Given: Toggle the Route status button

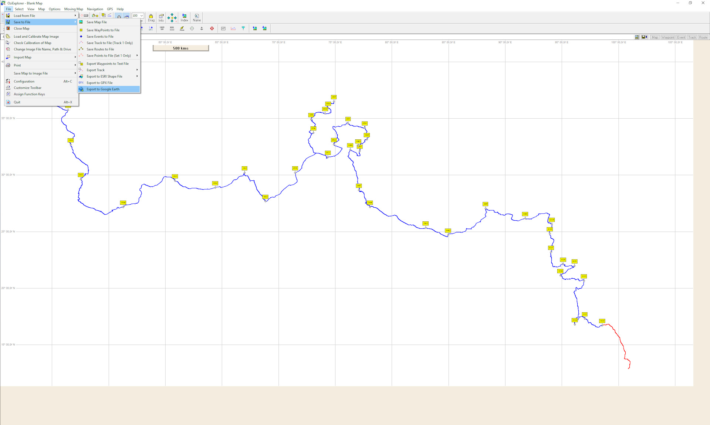Looking at the screenshot, I should point(703,37).
